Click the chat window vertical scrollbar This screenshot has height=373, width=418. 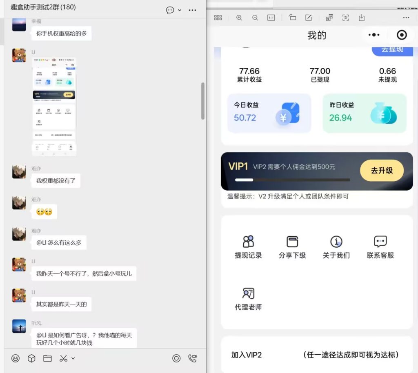point(203,101)
